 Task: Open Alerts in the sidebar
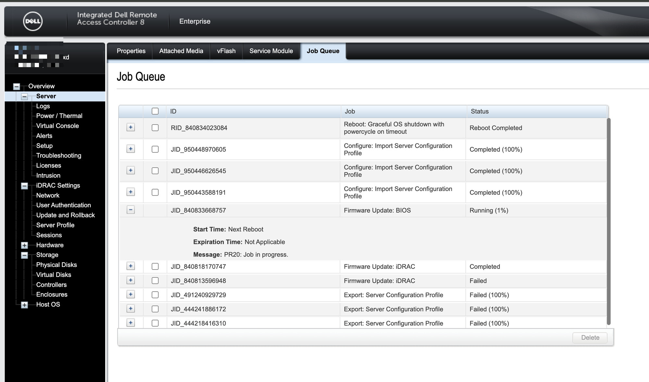pyautogui.click(x=44, y=136)
